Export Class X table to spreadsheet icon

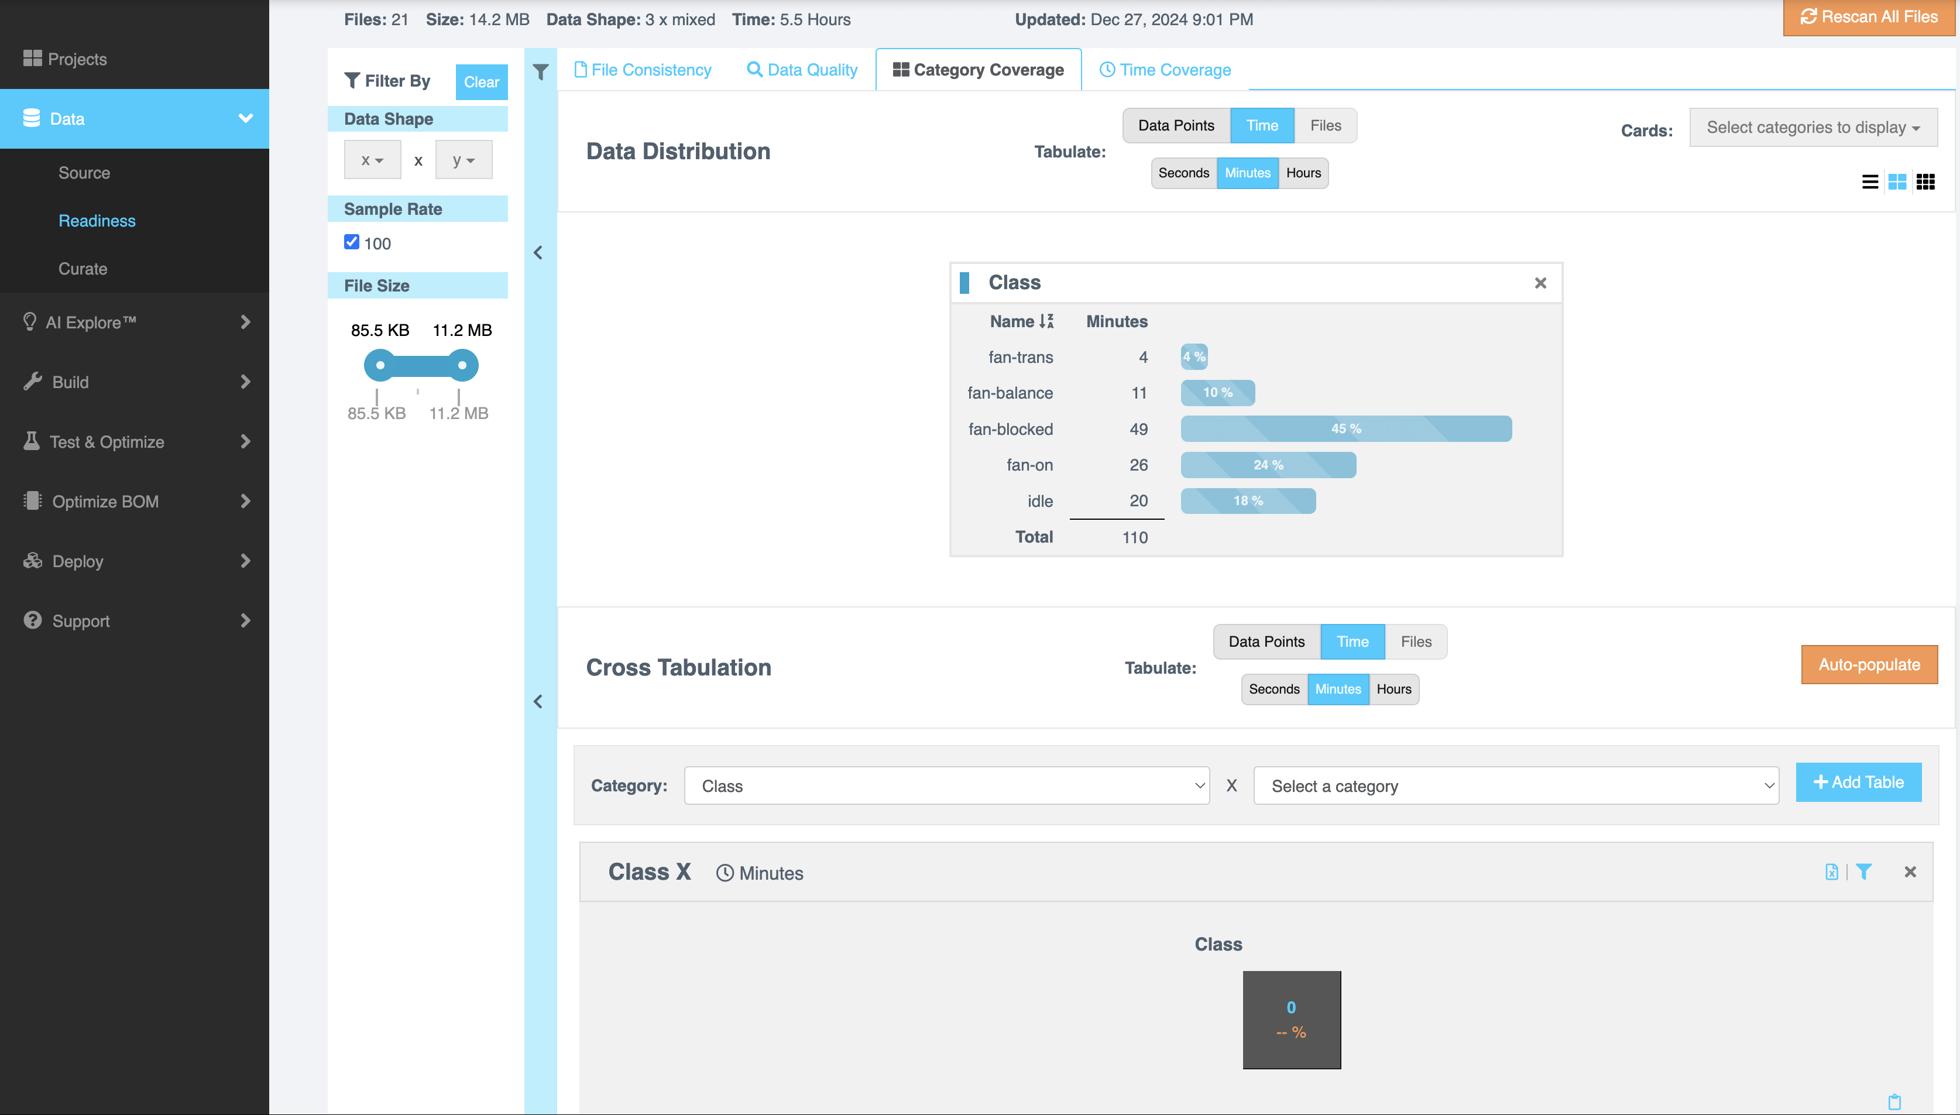coord(1831,872)
